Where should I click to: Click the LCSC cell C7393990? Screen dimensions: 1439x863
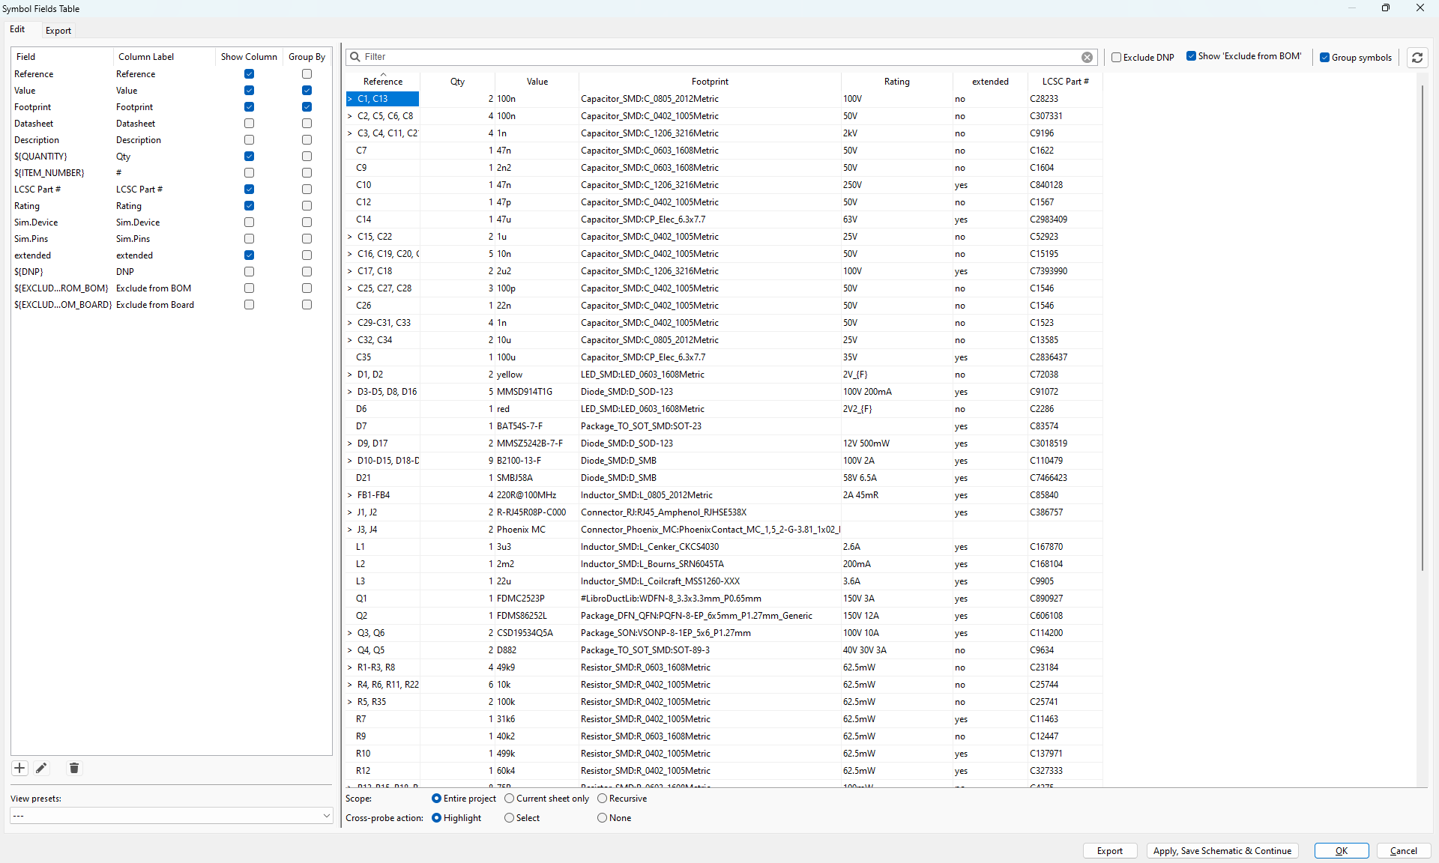(x=1065, y=271)
